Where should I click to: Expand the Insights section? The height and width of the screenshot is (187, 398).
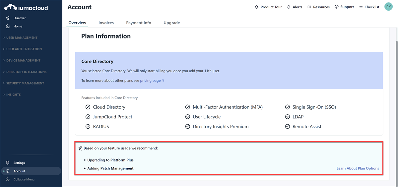pyautogui.click(x=13, y=94)
